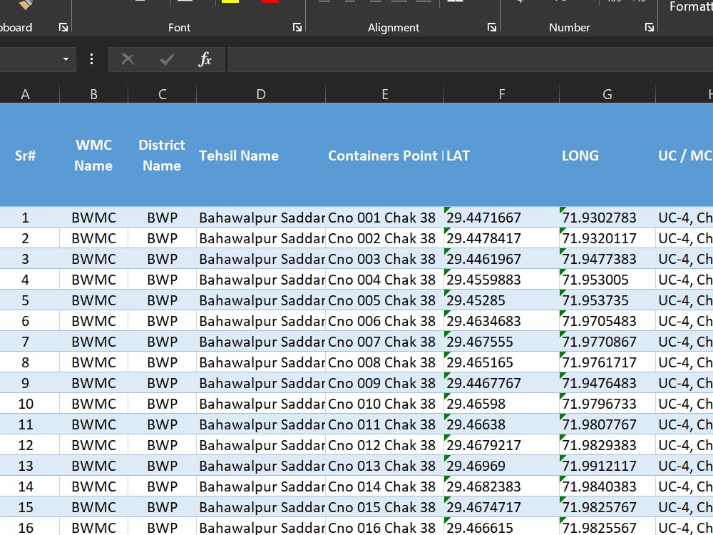Select the cell '29.4682383'
The height and width of the screenshot is (535, 713).
pos(501,486)
